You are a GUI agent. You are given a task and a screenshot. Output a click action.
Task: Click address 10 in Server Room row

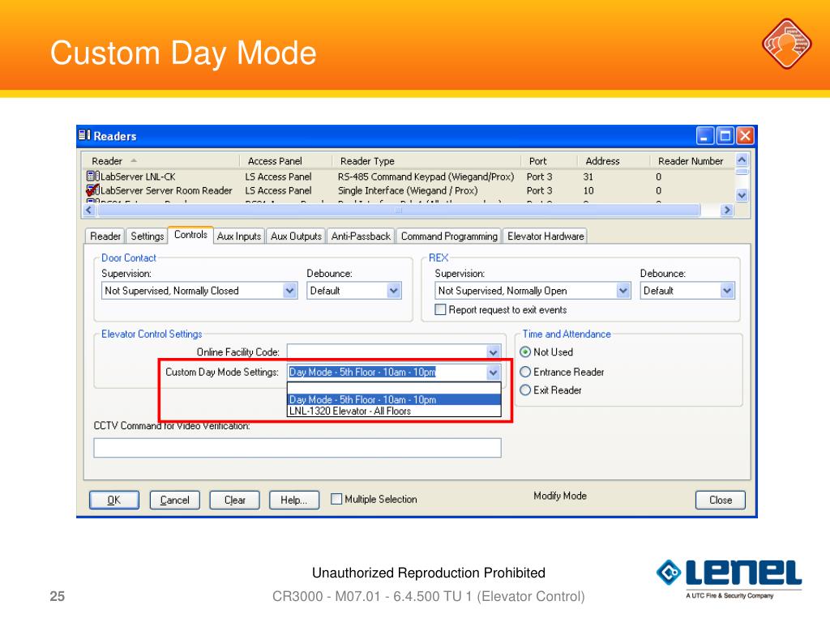click(x=588, y=190)
